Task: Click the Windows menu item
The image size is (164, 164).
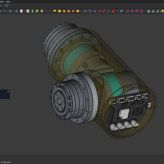Action: [2, 2]
